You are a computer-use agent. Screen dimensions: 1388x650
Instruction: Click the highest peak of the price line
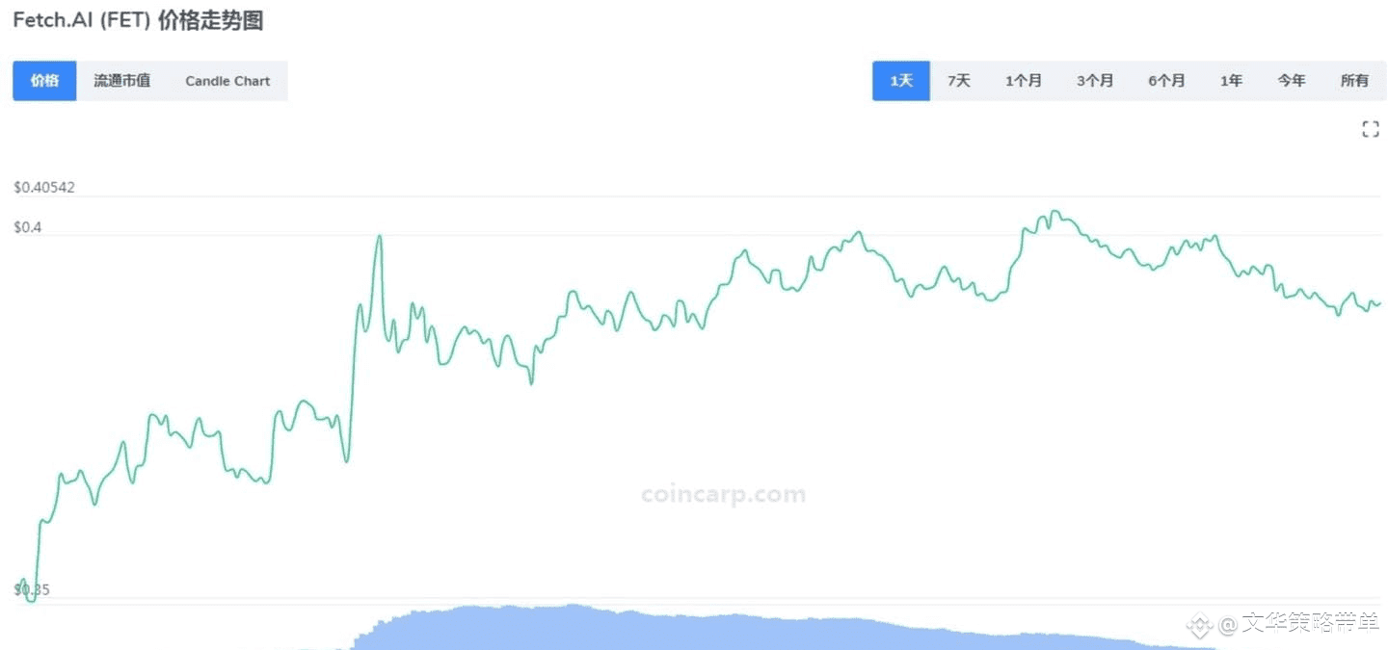1055,211
